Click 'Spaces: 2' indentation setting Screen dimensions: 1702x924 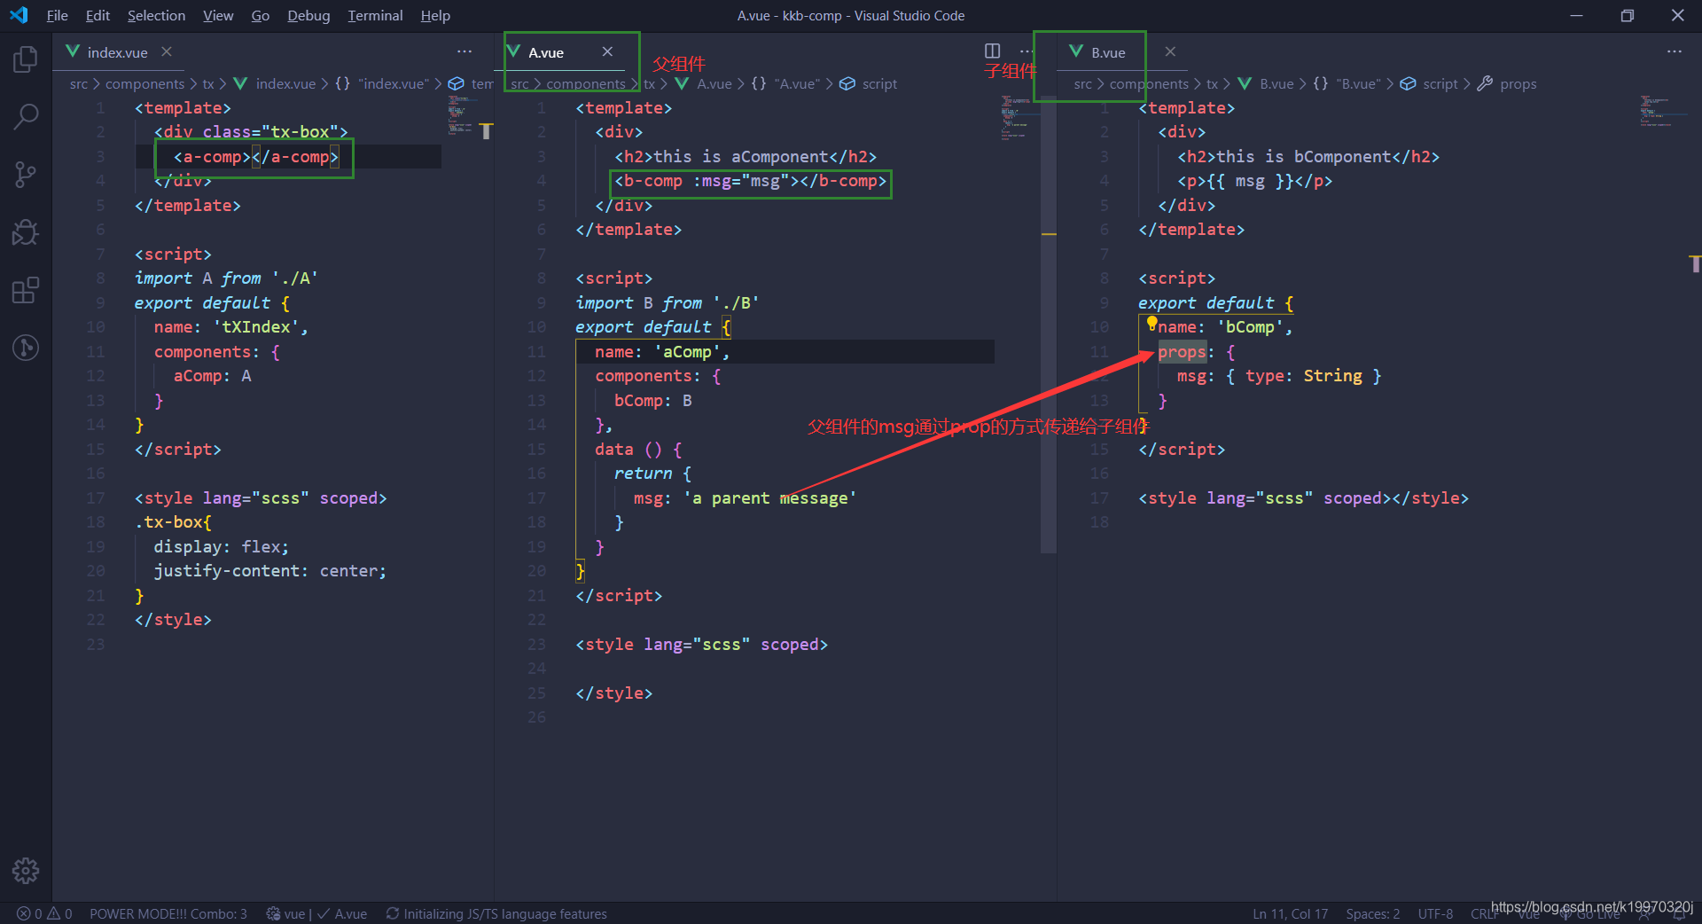[x=1372, y=913]
